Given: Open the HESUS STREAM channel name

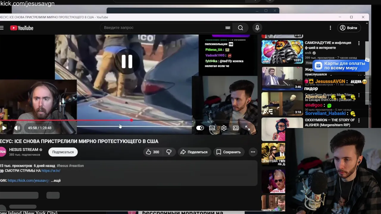Looking at the screenshot, I should pyautogui.click(x=24, y=150).
